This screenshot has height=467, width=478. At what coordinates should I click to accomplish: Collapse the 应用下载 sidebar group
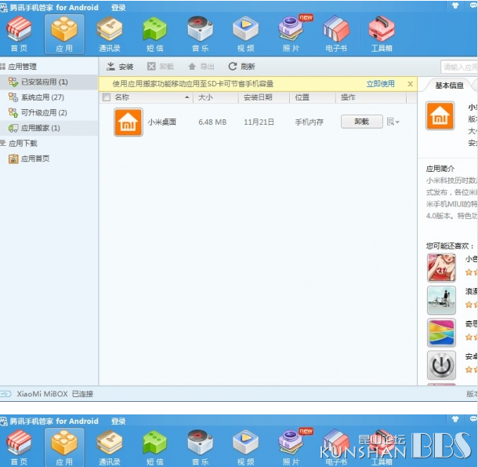point(3,144)
